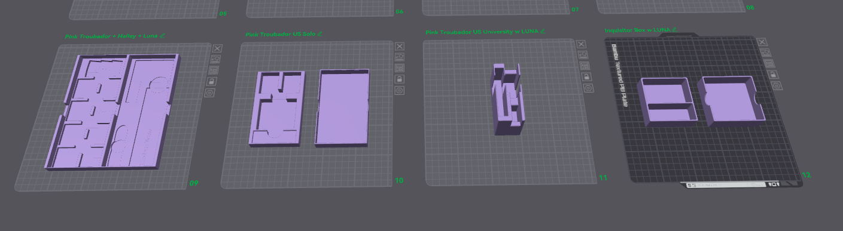
Task: Toggle the lock on plate 09
Action: (x=211, y=81)
